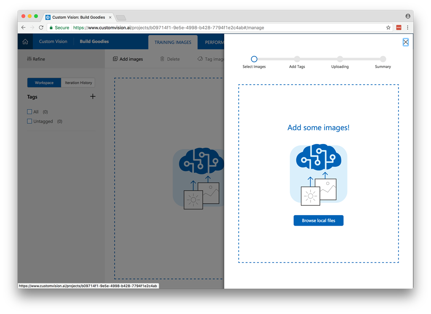
Task: Close the upload panel with the X
Action: pos(405,42)
